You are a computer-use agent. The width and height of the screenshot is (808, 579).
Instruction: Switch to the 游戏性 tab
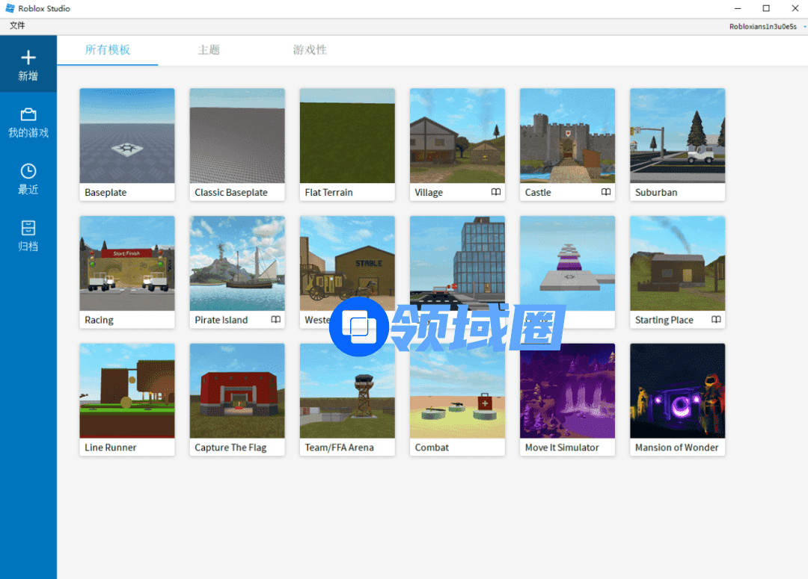310,50
